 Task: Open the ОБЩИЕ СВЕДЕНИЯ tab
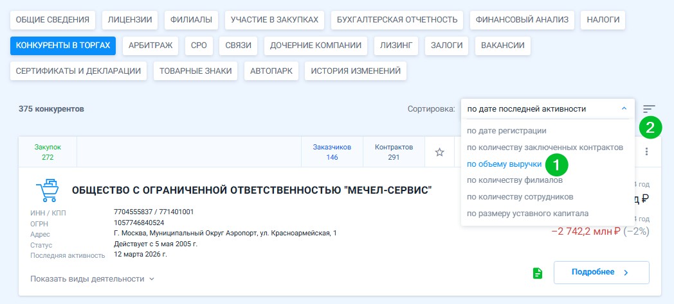tap(53, 20)
